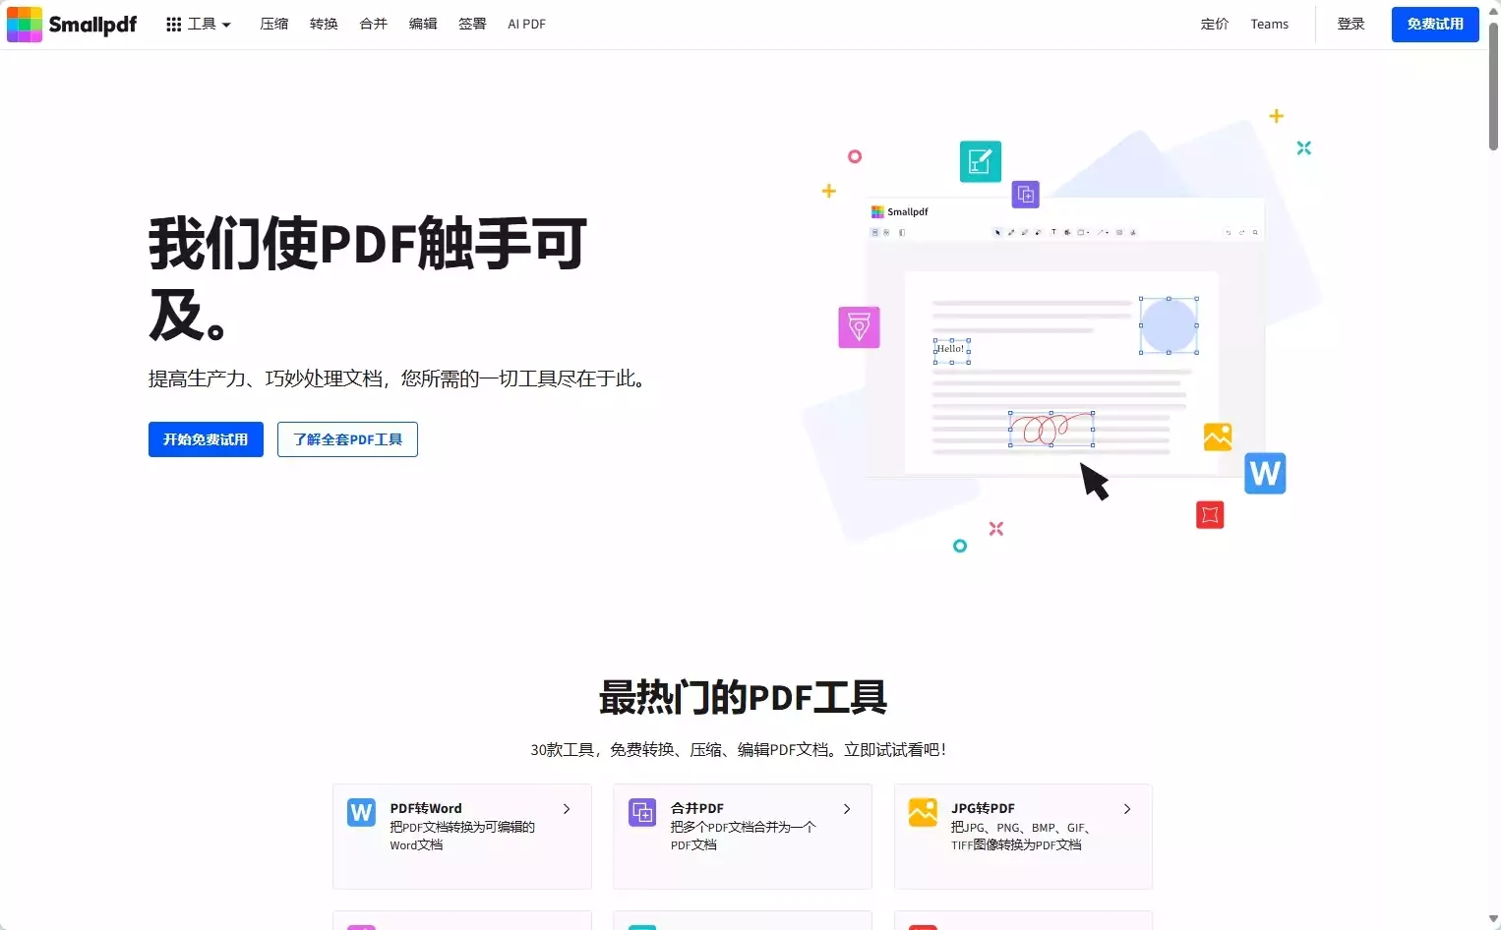Image resolution: width=1501 pixels, height=930 pixels.
Task: Open the 压缩 menu item
Action: coord(273,24)
